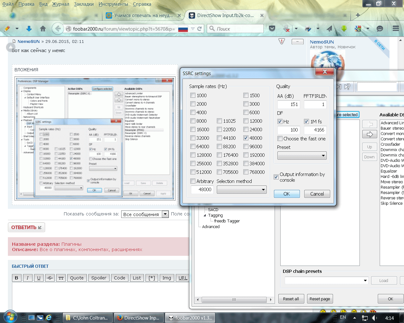The width and height of the screenshot is (404, 323).
Task: Open the Preset dropdown in Quality group
Action: [302, 156]
